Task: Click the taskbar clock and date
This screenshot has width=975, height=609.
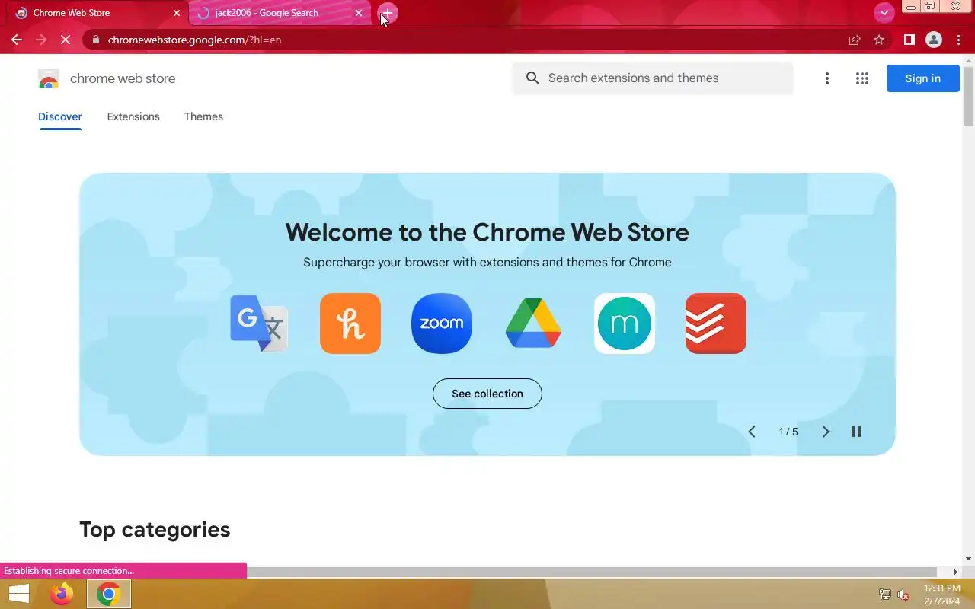Action: [942, 595]
